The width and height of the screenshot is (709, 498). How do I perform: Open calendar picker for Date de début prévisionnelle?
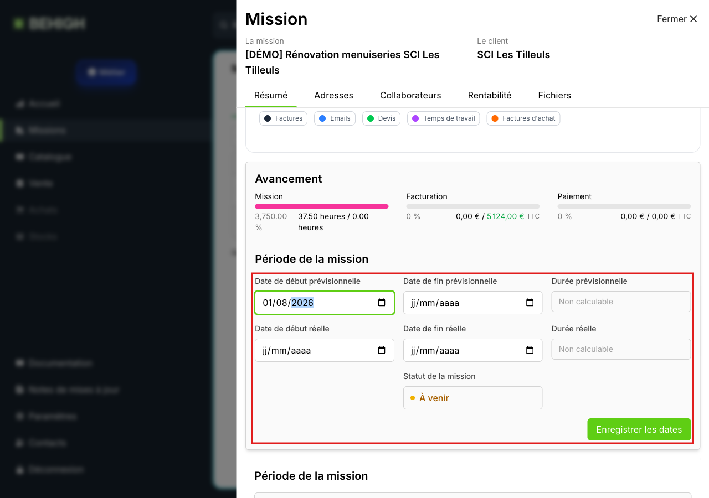point(382,303)
